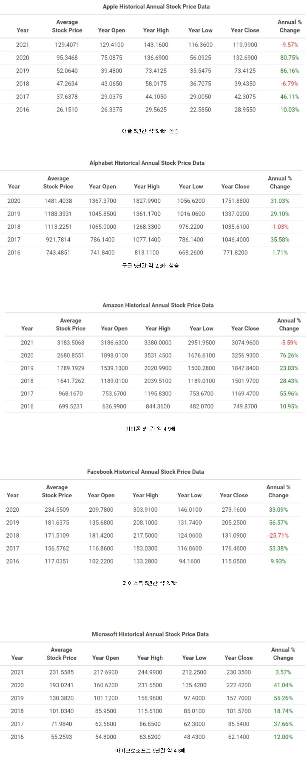Click Year Low header in Facebook table
Viewport: 307px width, 767px height.
point(189,495)
